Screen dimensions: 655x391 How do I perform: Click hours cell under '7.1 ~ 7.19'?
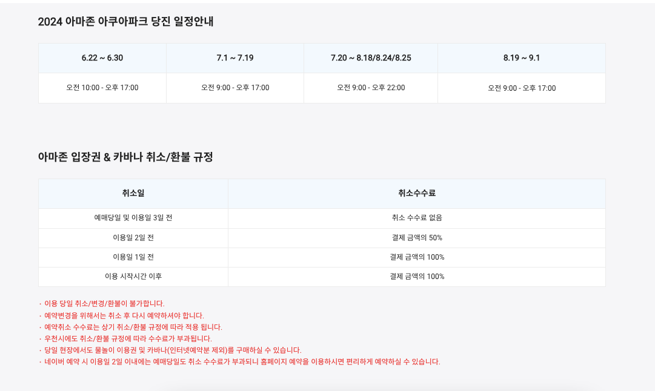tap(234, 88)
